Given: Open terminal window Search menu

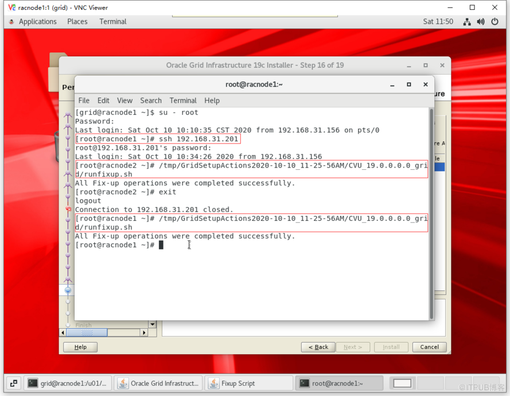Looking at the screenshot, I should [x=151, y=100].
